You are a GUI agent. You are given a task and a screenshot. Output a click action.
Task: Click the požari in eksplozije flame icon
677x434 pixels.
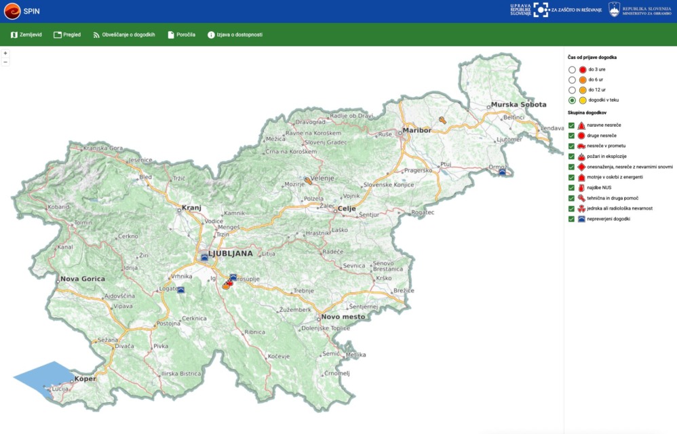coord(581,157)
